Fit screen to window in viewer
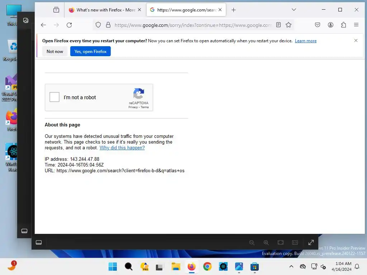The width and height of the screenshot is (367, 275). click(281, 242)
